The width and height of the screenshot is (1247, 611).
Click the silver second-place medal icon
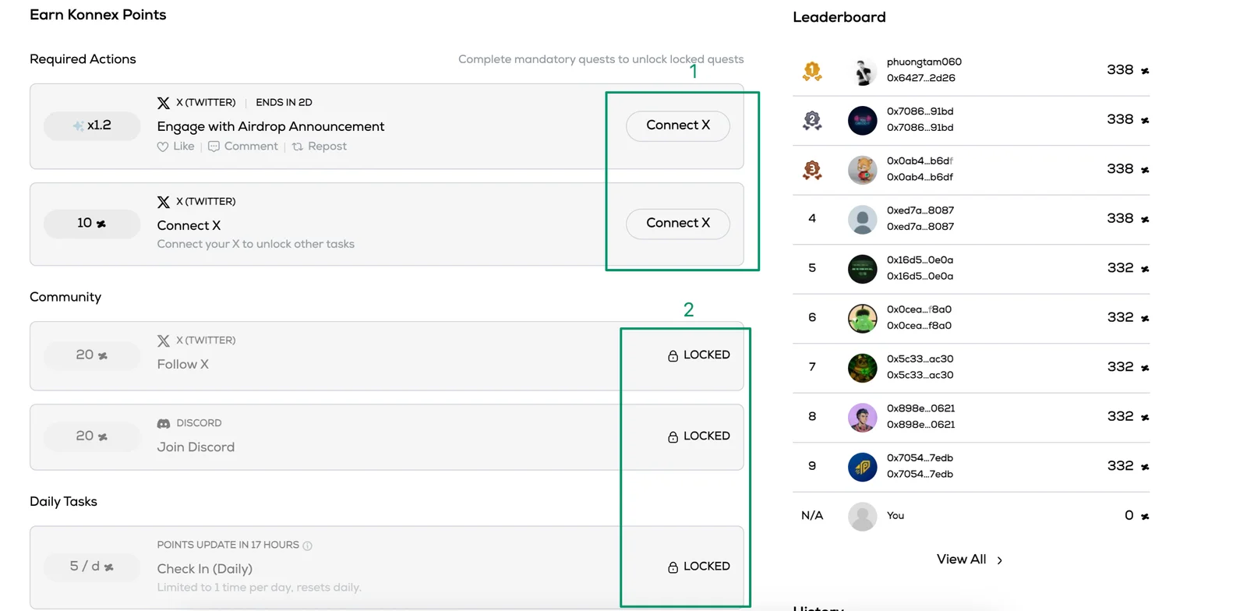[812, 121]
